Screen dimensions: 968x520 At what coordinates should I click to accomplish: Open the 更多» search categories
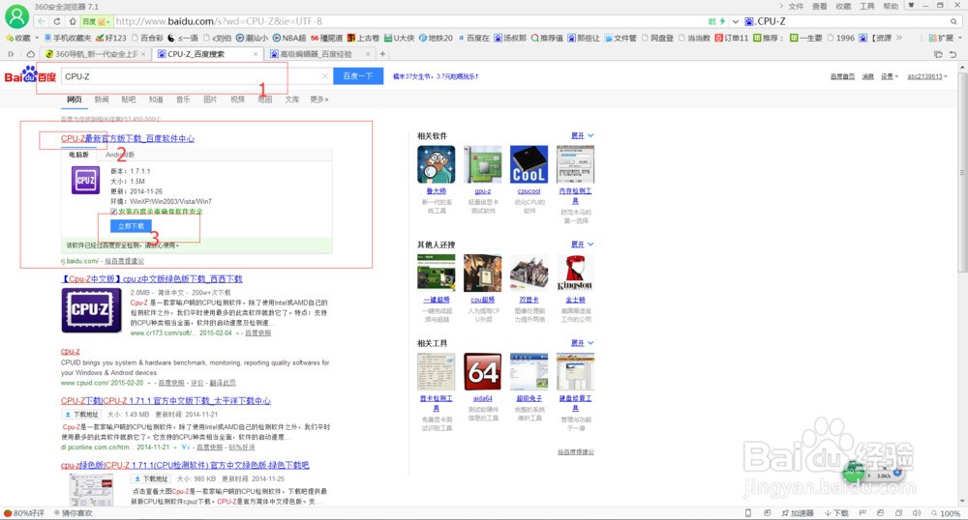tap(319, 100)
